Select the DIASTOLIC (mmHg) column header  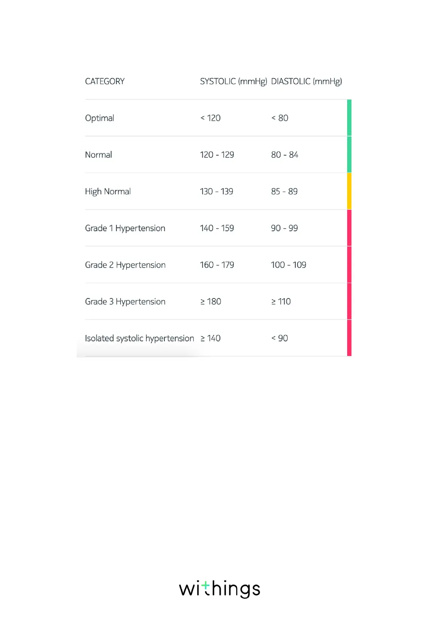click(306, 82)
